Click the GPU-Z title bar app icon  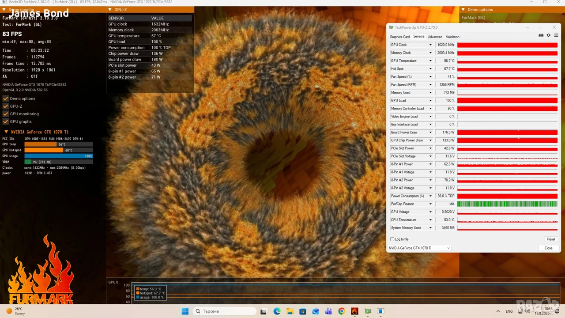391,27
